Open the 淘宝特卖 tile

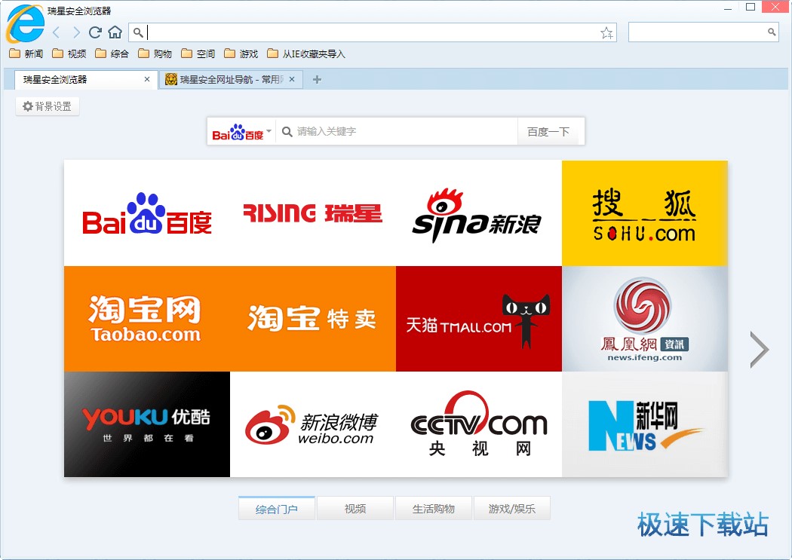coord(313,319)
